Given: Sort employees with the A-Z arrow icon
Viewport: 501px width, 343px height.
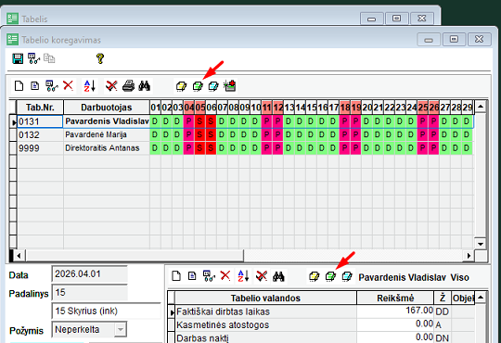Looking at the screenshot, I should (89, 86).
